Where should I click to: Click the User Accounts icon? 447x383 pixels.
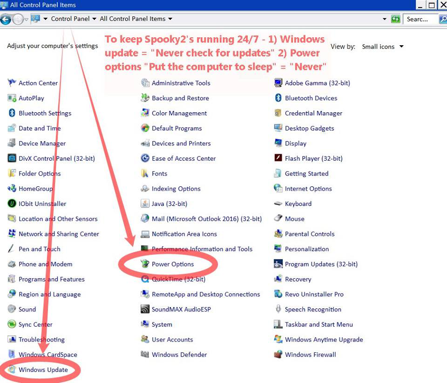point(145,339)
